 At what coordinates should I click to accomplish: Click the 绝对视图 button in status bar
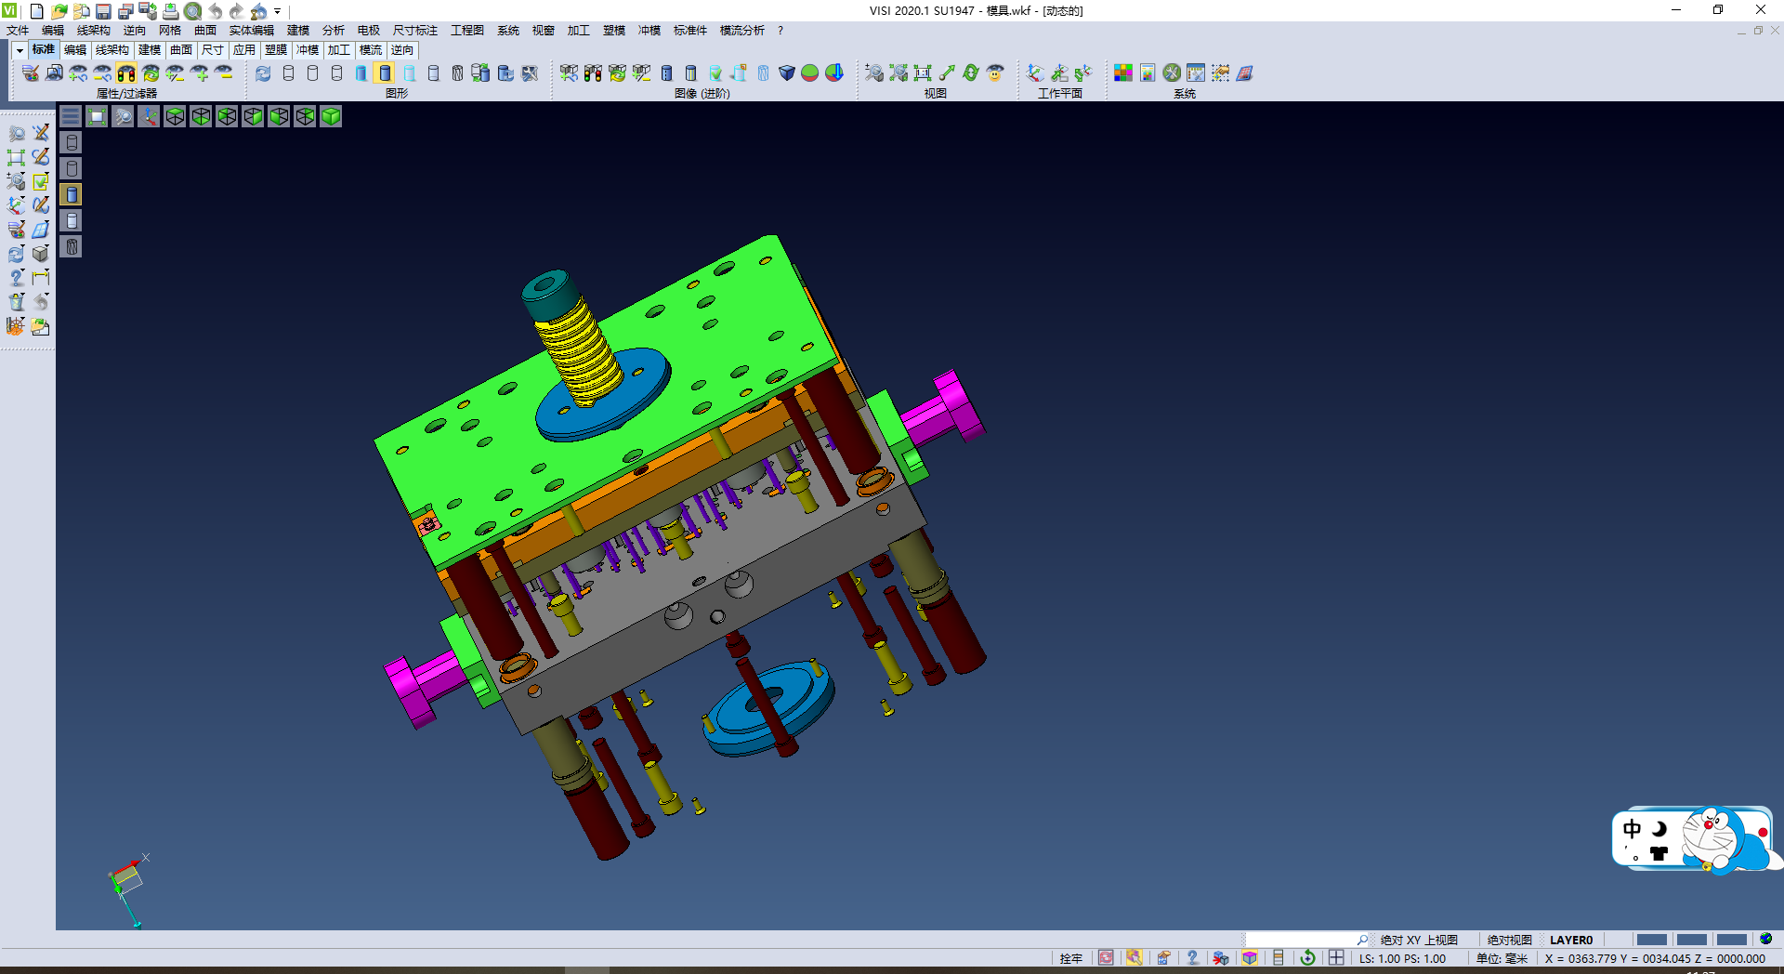tap(1509, 940)
